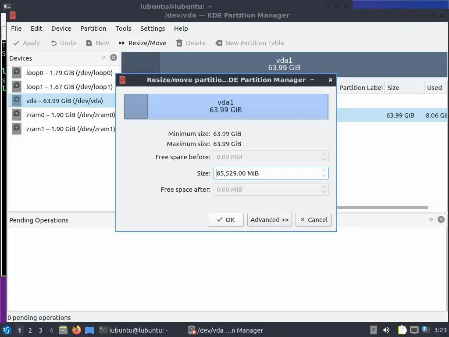Select zram0 device disk icon
The width and height of the screenshot is (449, 337).
coord(17,115)
